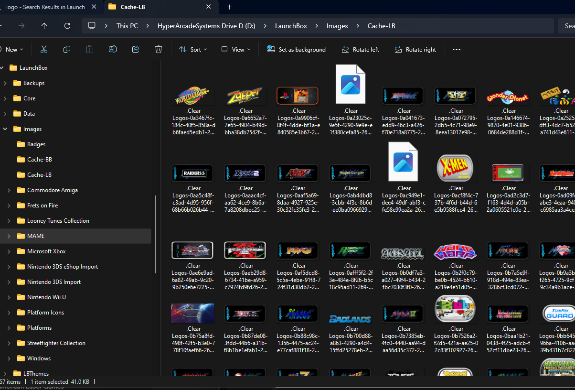575x390 pixels.
Task: Open the Sort dropdown menu
Action: pos(193,49)
